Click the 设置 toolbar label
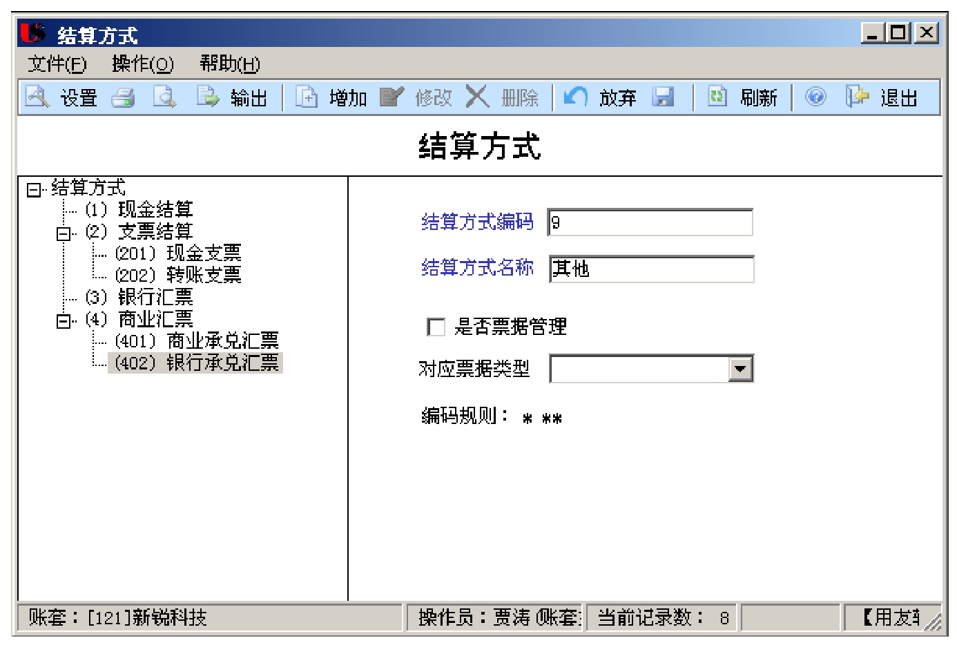The image size is (957, 645). (x=79, y=98)
